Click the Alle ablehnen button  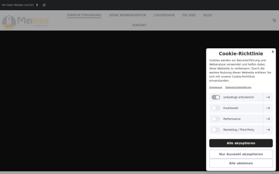point(241,163)
